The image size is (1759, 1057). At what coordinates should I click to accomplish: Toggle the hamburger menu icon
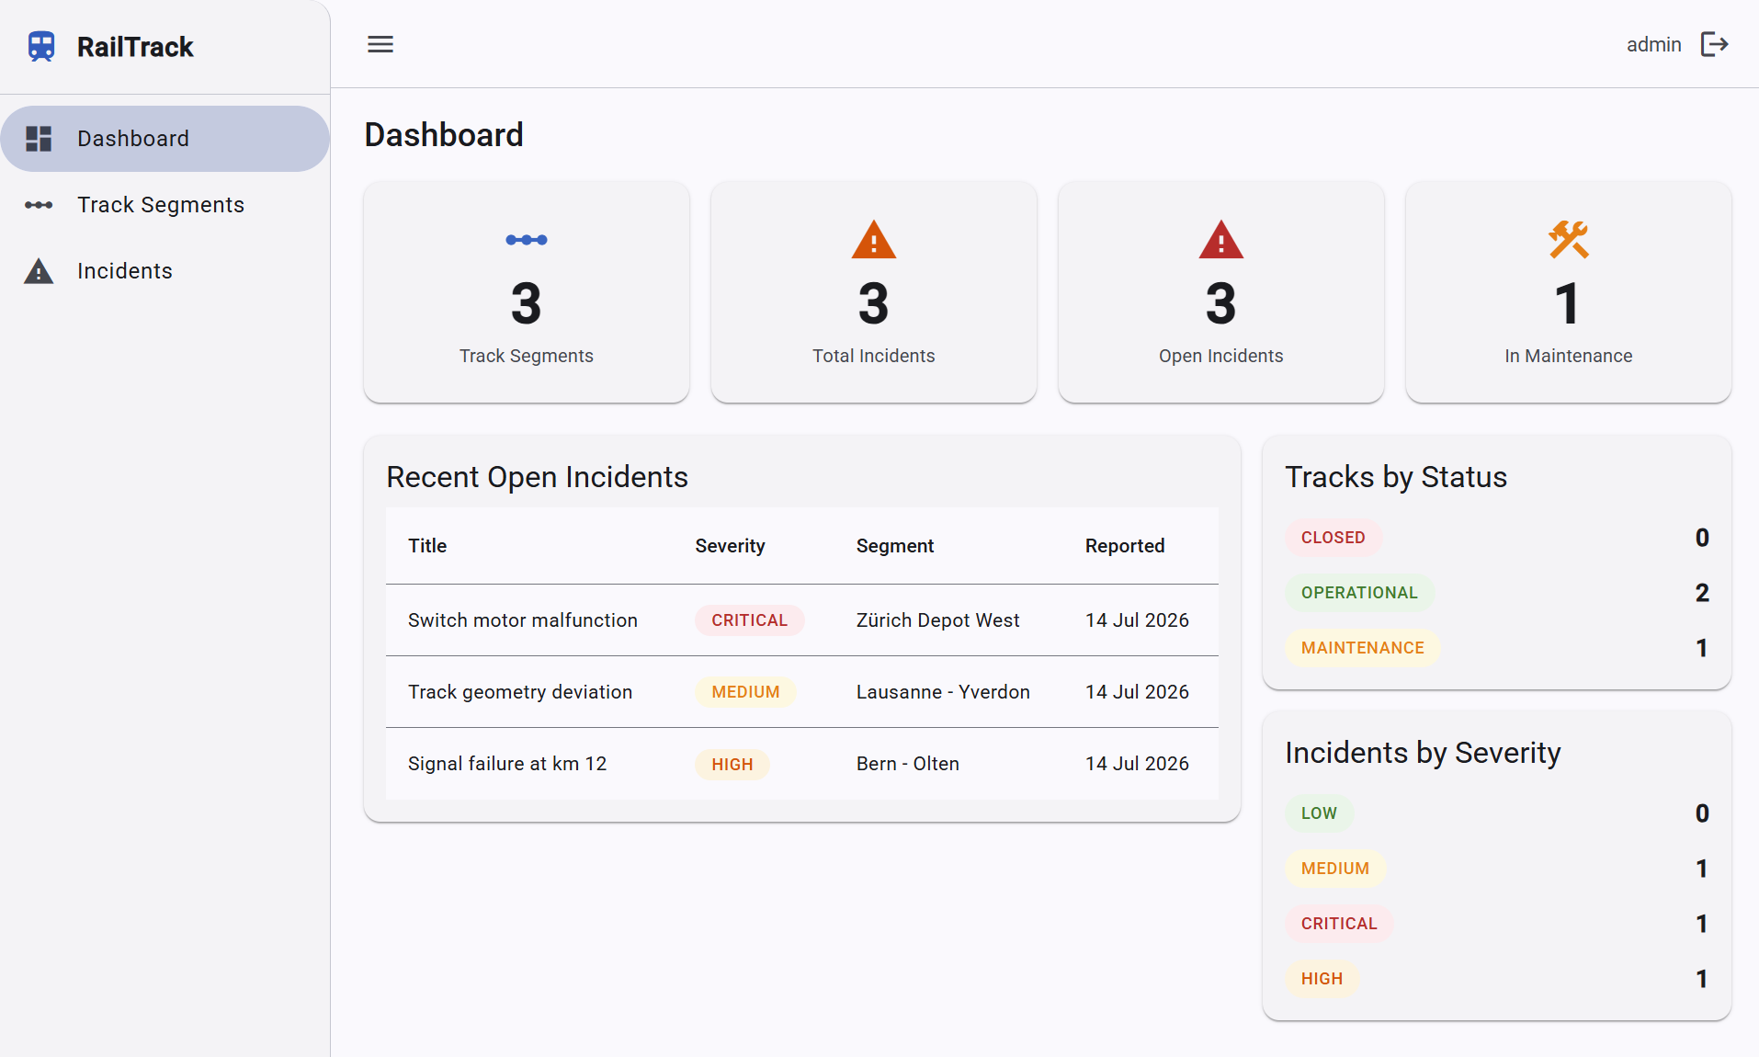click(x=380, y=44)
